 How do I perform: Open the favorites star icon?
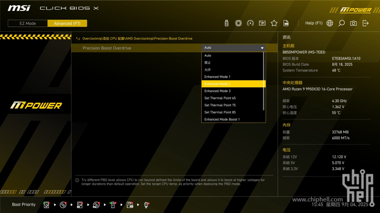pos(274,23)
